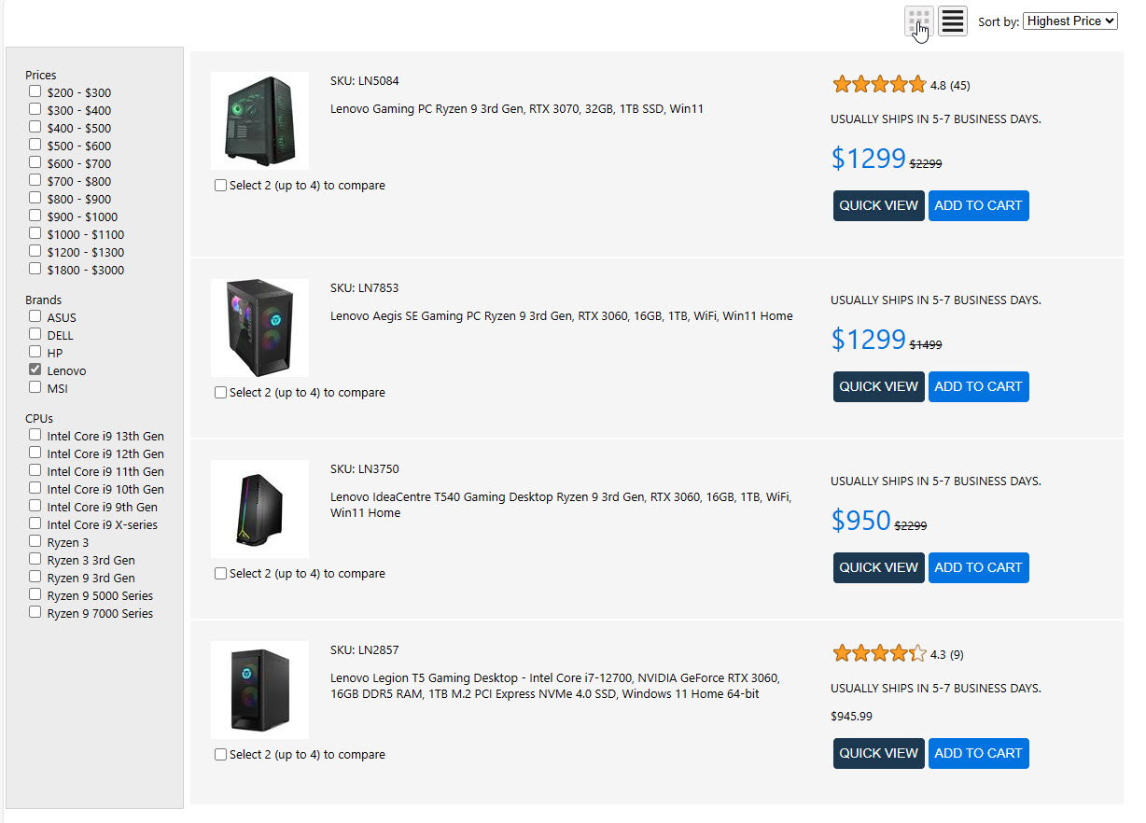1146x823 pixels.
Task: Open Lenovo Gaming PC LN5084 product image
Action: (259, 121)
